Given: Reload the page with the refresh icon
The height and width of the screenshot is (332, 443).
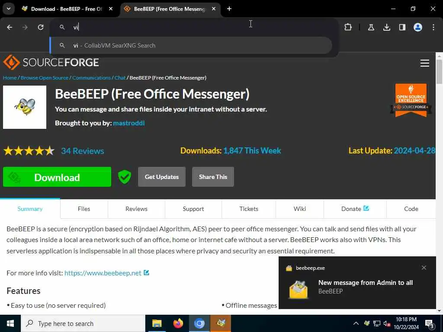Looking at the screenshot, I should [x=41, y=27].
